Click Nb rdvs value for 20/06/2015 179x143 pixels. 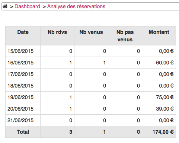[57, 109]
